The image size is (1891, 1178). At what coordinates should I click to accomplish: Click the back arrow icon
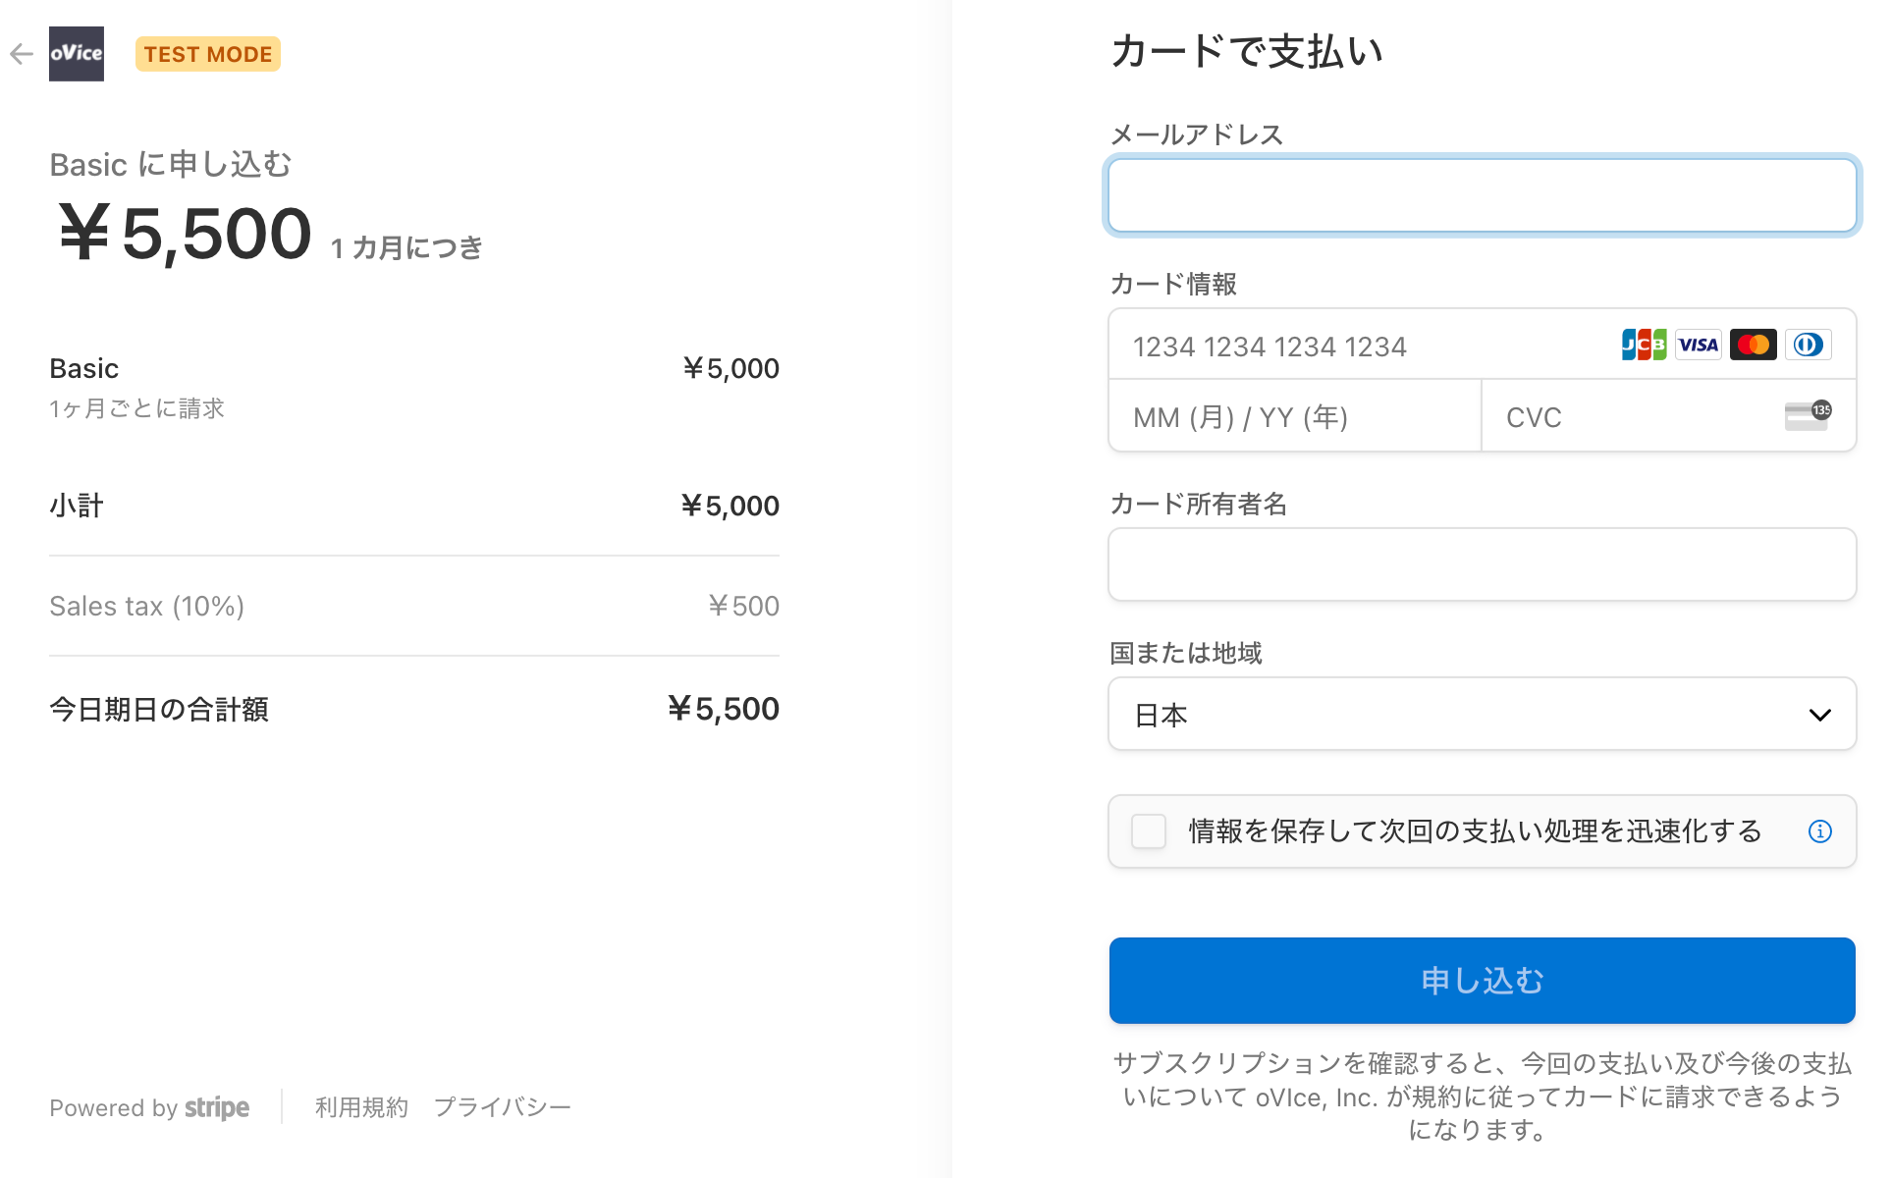[22, 54]
